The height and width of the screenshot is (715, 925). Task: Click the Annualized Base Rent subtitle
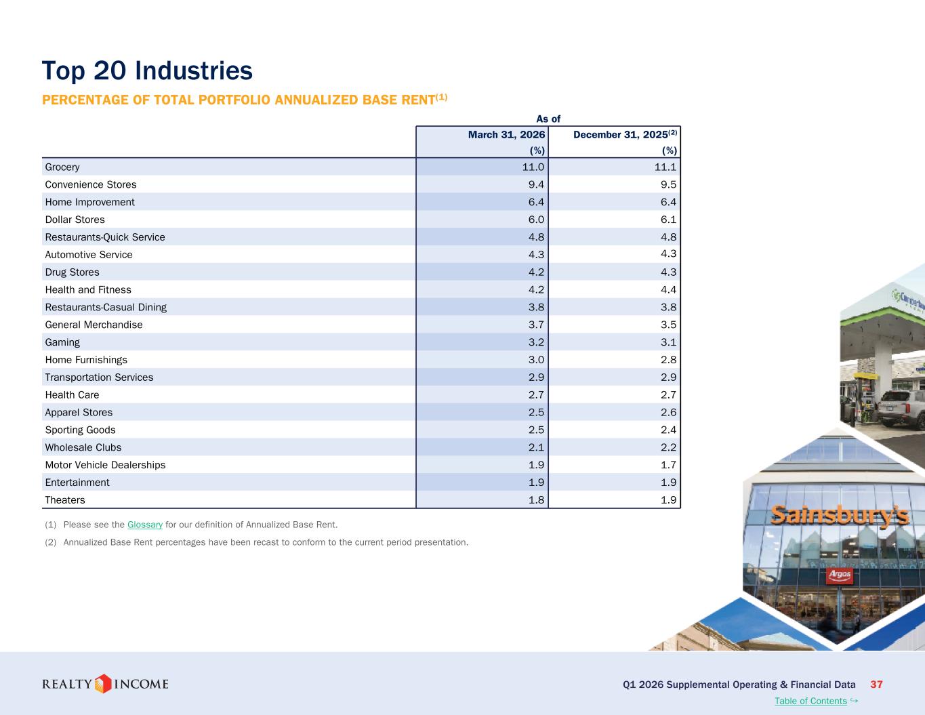245,100
